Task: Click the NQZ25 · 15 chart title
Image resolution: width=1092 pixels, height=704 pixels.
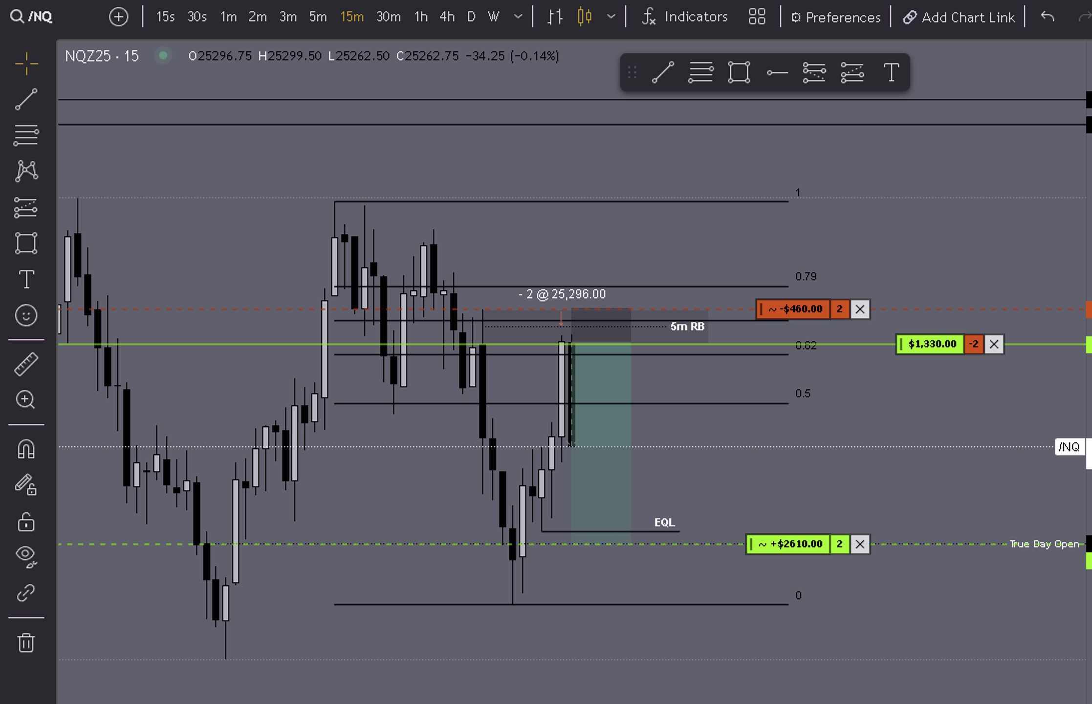Action: click(x=102, y=56)
